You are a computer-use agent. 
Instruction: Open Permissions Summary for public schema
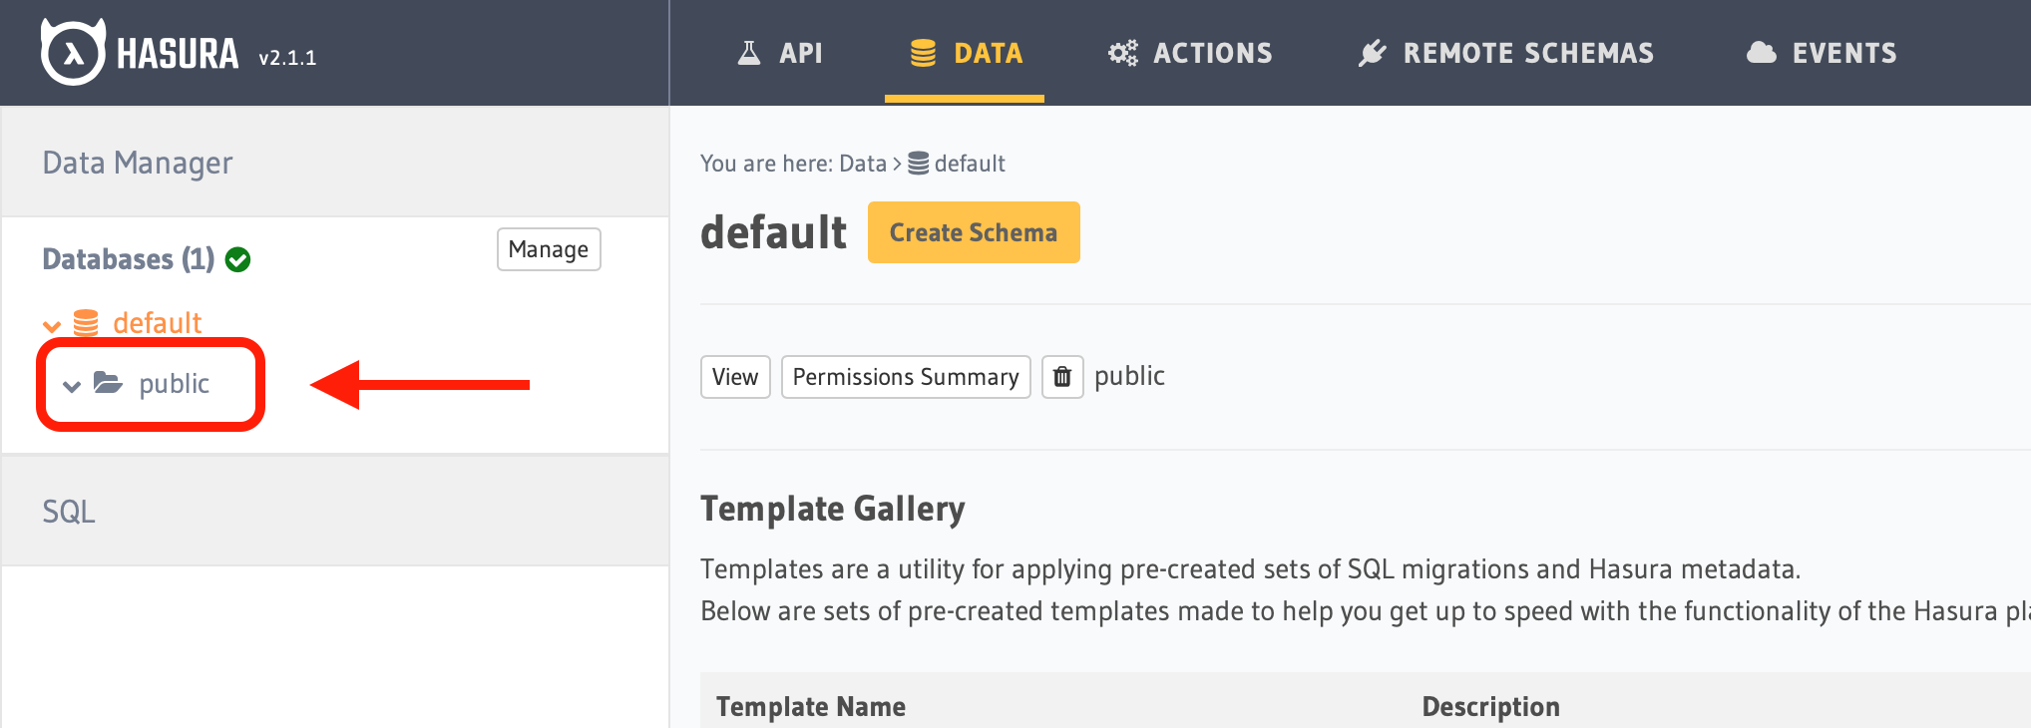point(906,377)
